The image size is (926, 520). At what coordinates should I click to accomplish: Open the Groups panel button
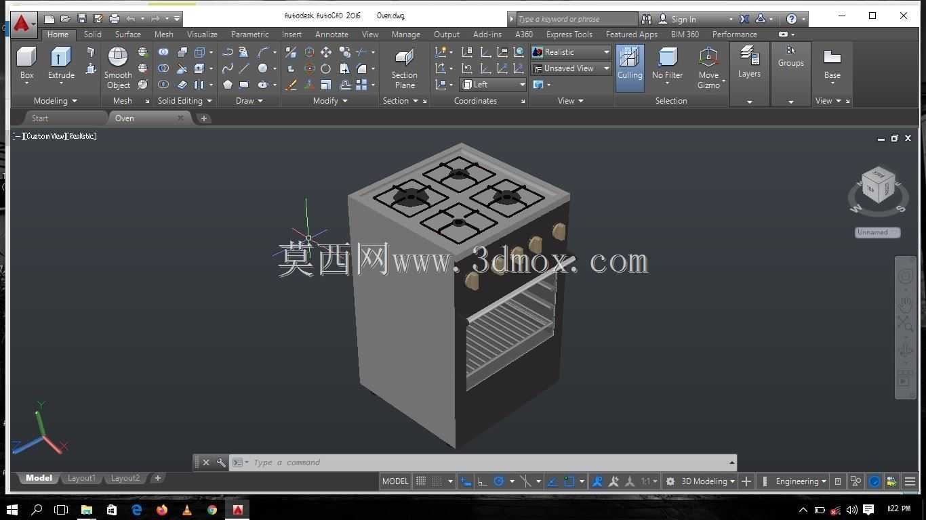[x=790, y=57]
